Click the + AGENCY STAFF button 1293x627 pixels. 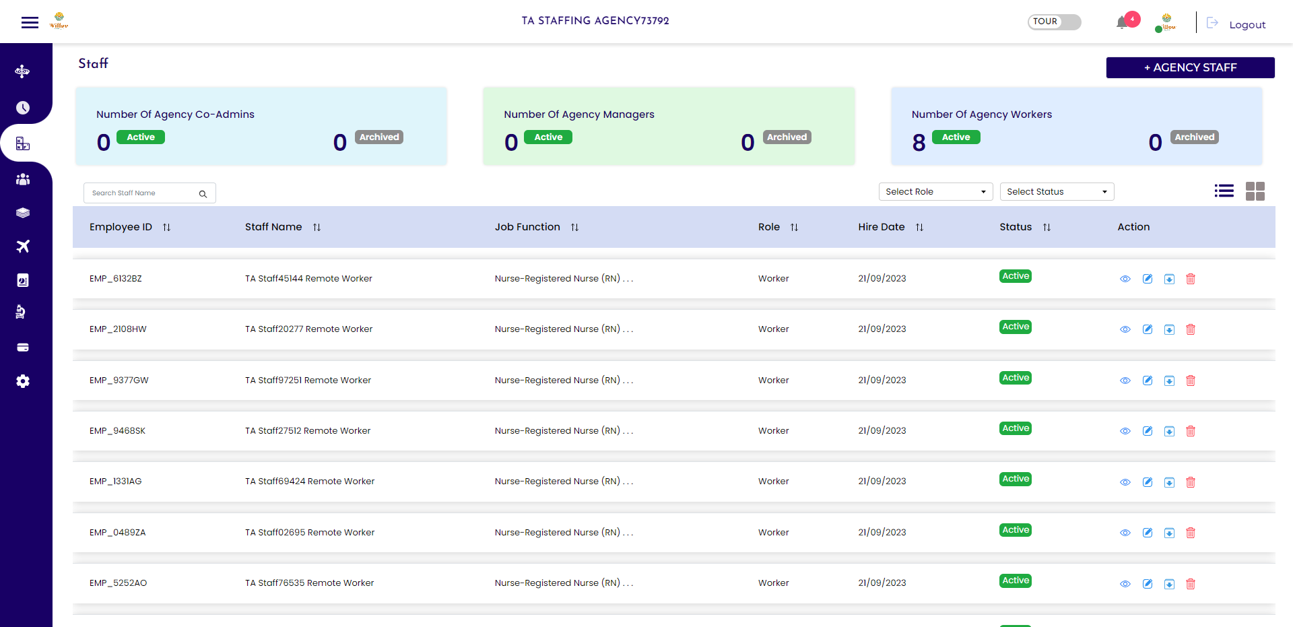pyautogui.click(x=1189, y=67)
